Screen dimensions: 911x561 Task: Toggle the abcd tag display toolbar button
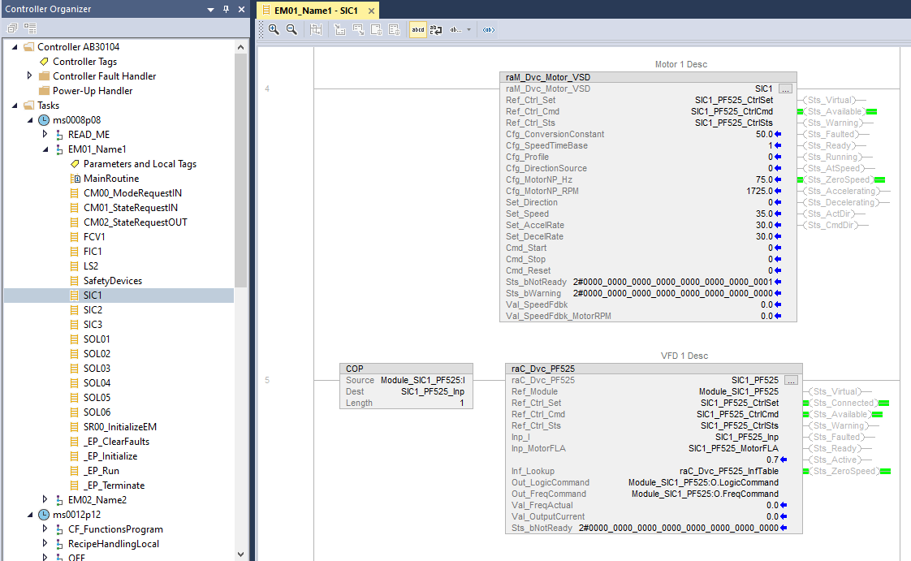point(417,29)
